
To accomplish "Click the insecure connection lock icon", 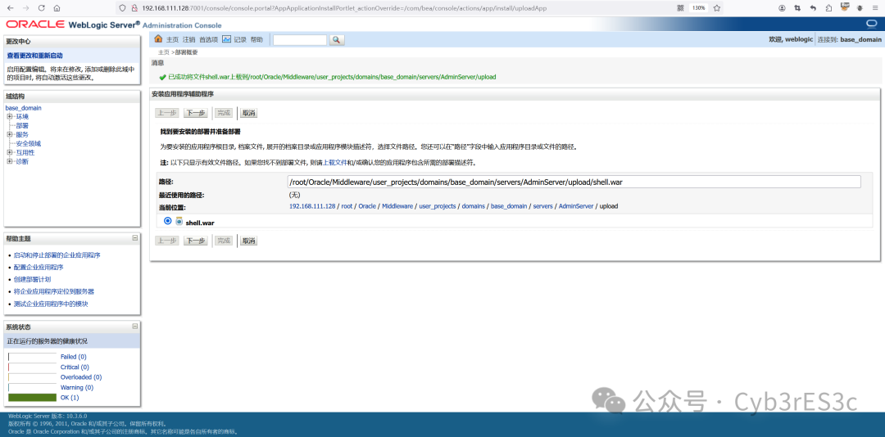I will coord(134,8).
